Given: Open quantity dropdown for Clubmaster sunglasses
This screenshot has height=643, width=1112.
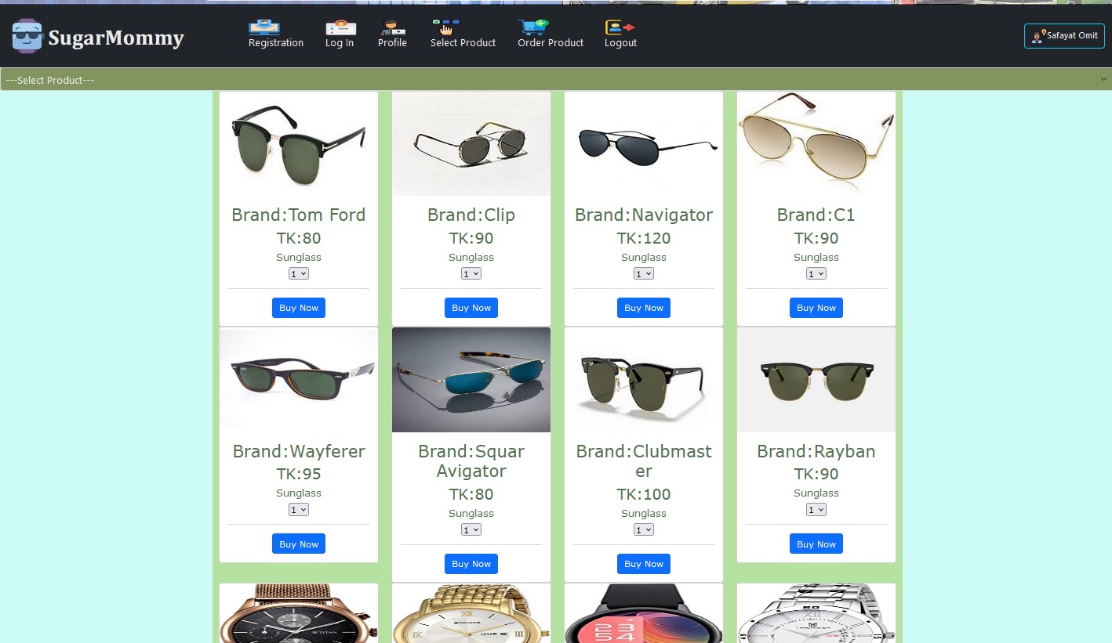Looking at the screenshot, I should (x=644, y=529).
